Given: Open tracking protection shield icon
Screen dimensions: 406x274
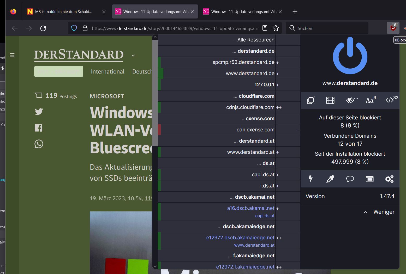Looking at the screenshot, I should [x=74, y=28].
